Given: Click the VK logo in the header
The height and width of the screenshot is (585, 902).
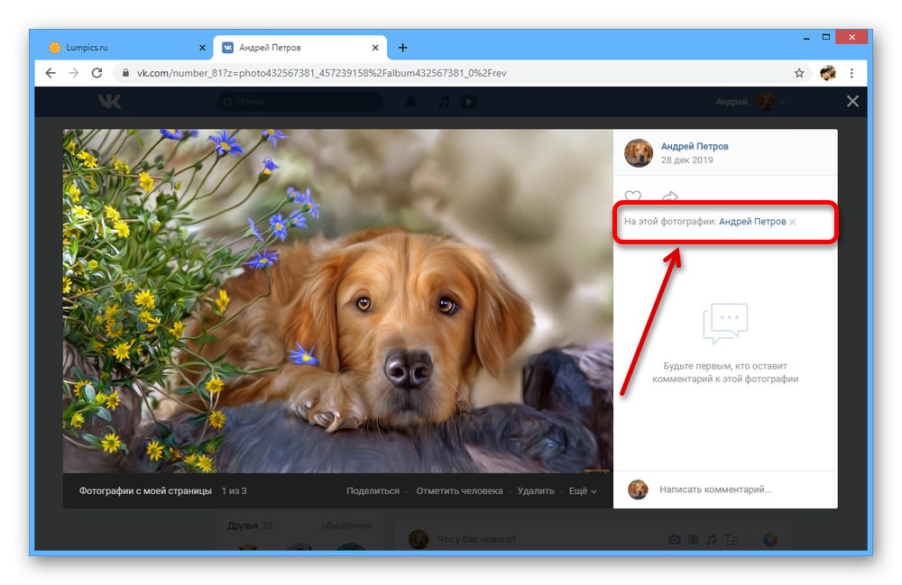Looking at the screenshot, I should tap(109, 102).
